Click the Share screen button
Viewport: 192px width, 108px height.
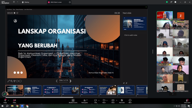pos(113,101)
